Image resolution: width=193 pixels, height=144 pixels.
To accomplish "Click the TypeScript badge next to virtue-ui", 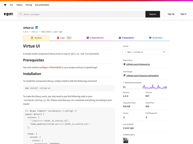I will tap(37, 28).
